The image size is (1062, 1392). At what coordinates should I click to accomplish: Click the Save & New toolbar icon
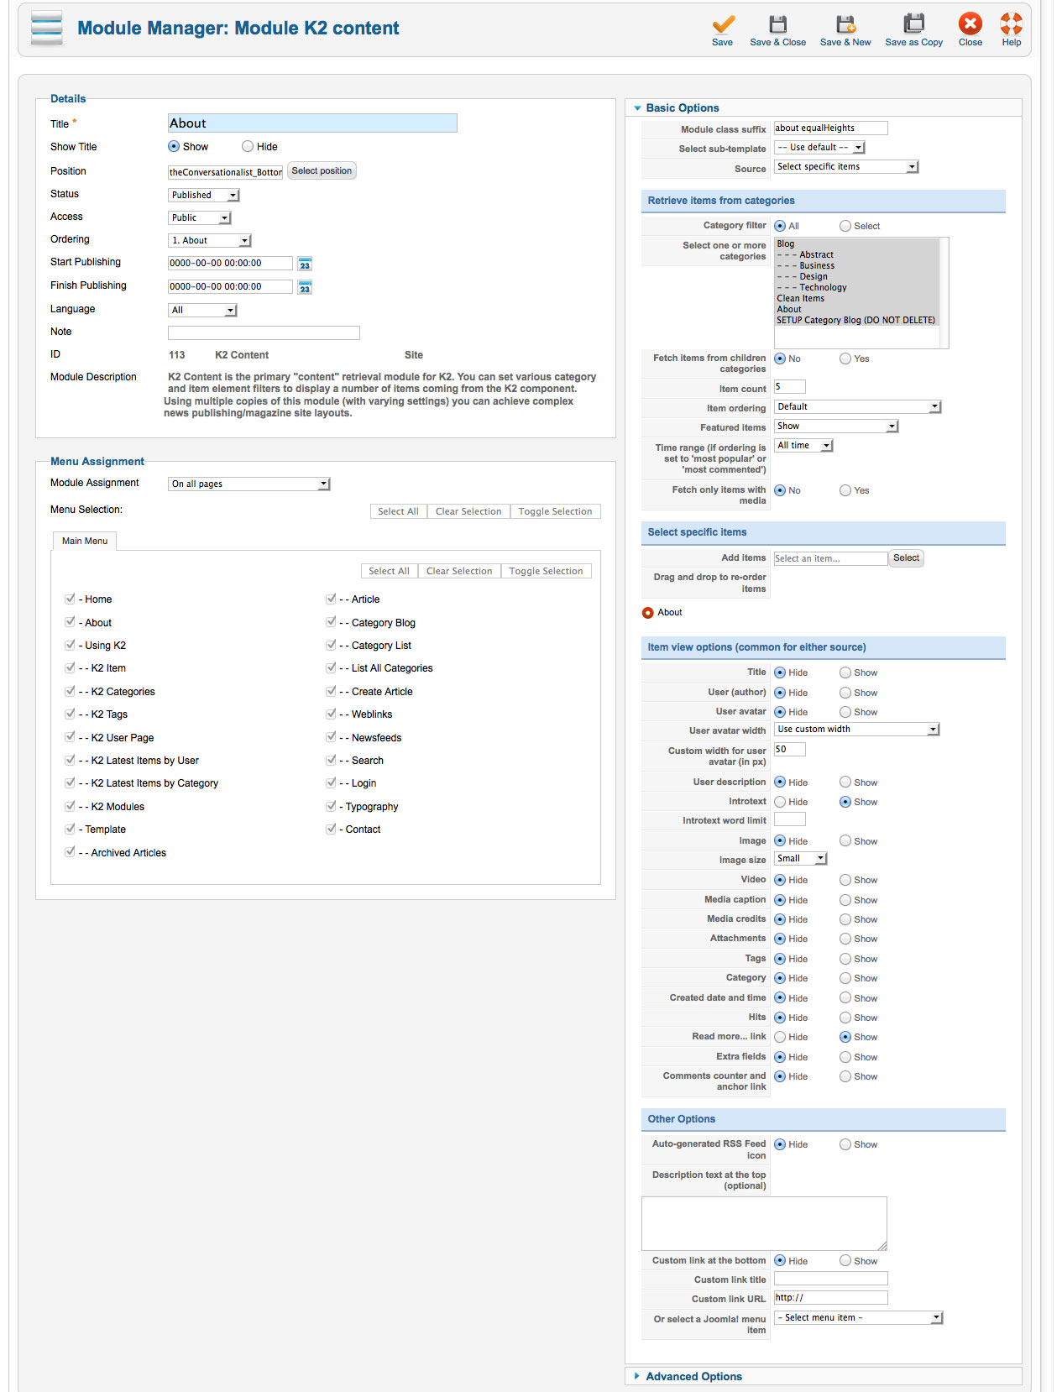tap(845, 24)
